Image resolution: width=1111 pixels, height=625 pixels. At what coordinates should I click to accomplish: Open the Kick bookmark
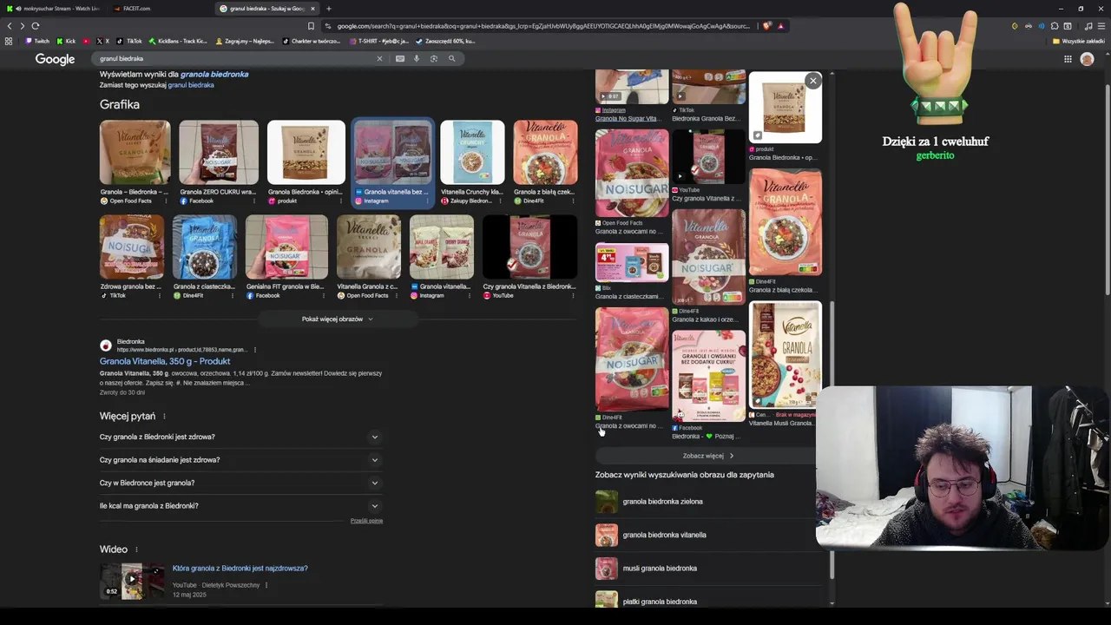coord(67,41)
